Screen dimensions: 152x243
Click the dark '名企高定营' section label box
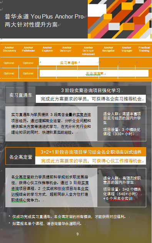tap(20, 156)
